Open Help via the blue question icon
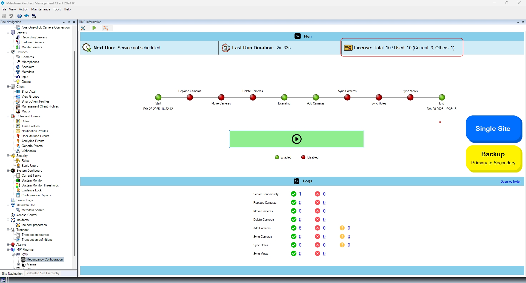The image size is (526, 283). (x=19, y=16)
